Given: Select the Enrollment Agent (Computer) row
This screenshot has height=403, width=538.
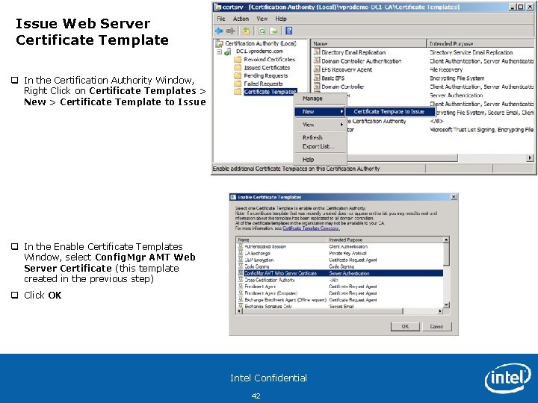Looking at the screenshot, I should coord(341,293).
